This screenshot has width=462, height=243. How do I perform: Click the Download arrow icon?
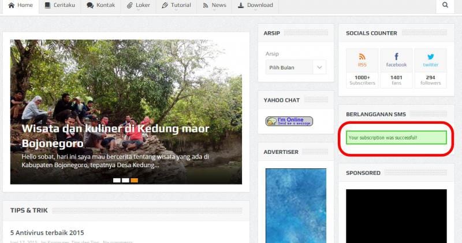pyautogui.click(x=241, y=5)
